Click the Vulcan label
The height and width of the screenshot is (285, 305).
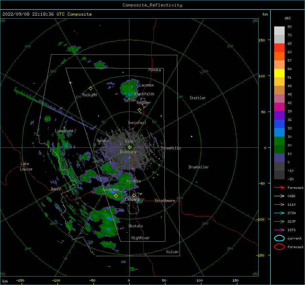coord(172,252)
